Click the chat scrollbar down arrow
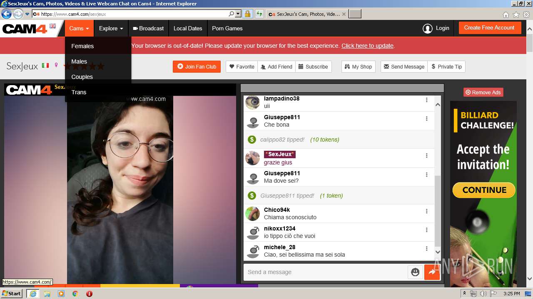This screenshot has width=533, height=299. [x=438, y=252]
